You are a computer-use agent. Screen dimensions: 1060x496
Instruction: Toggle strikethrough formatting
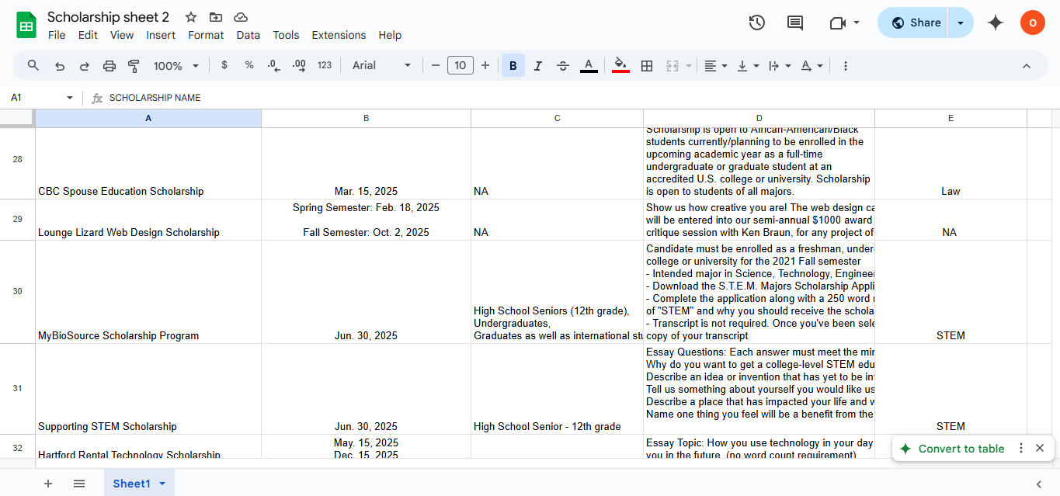click(563, 66)
